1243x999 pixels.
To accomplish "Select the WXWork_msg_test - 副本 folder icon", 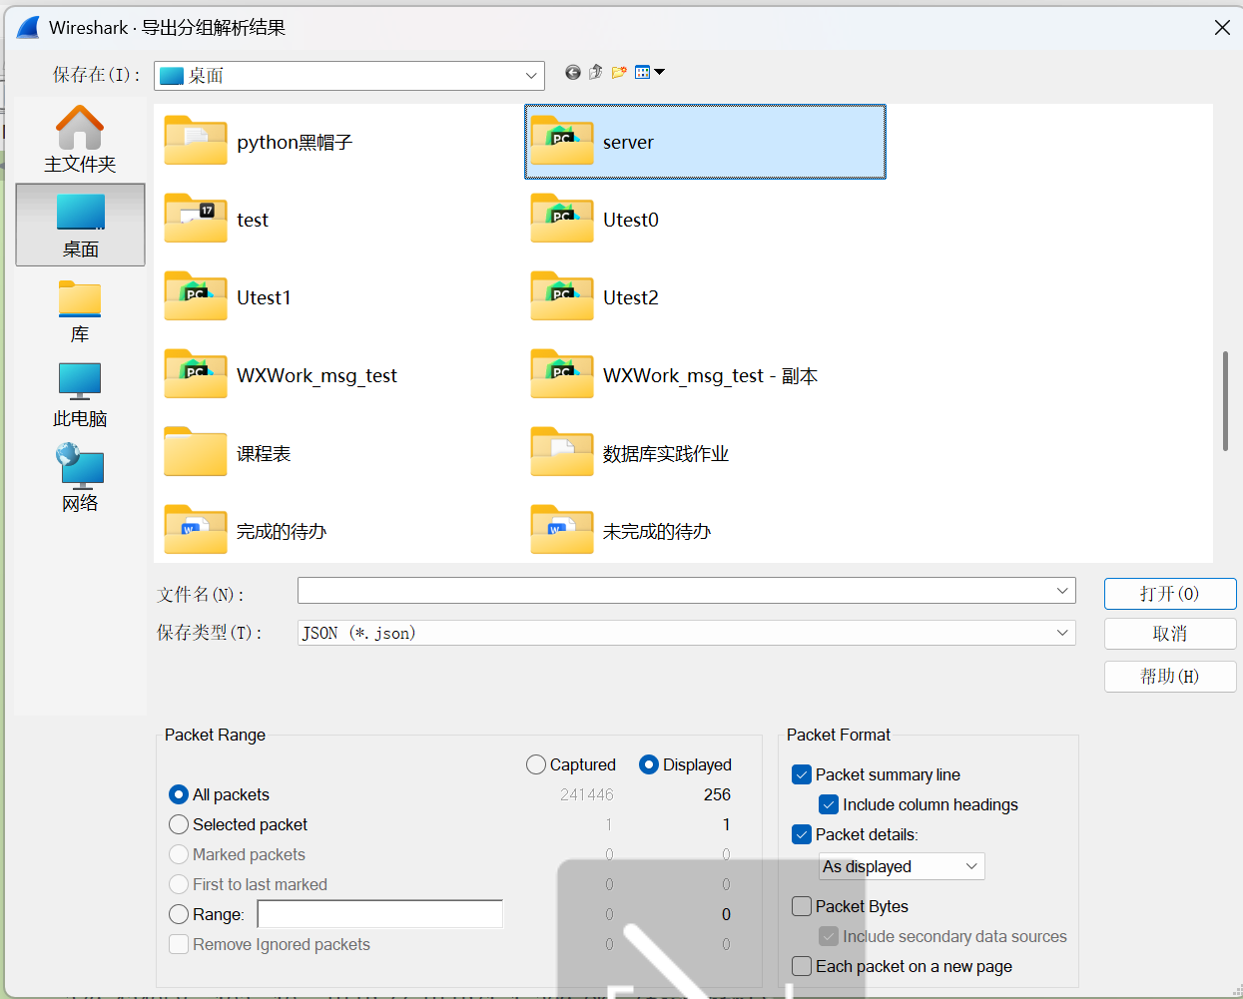I will click(562, 374).
